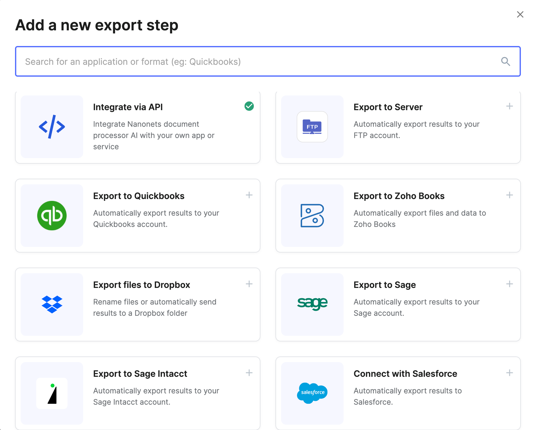Viewport: 539px width, 430px height.
Task: Pick the Export to Sage title
Action: [385, 285]
